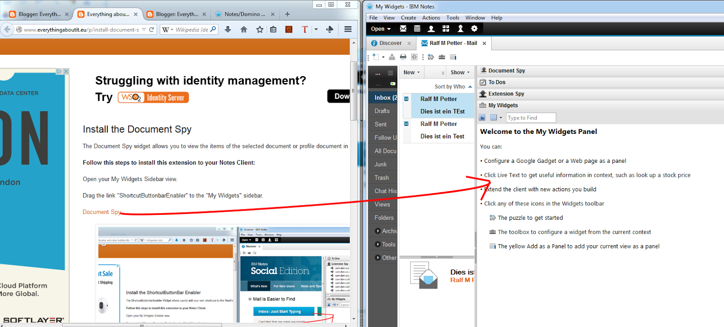Click the puzzle piece widget toolbar icon
Viewport: 724px width, 327px height.
pos(430,57)
